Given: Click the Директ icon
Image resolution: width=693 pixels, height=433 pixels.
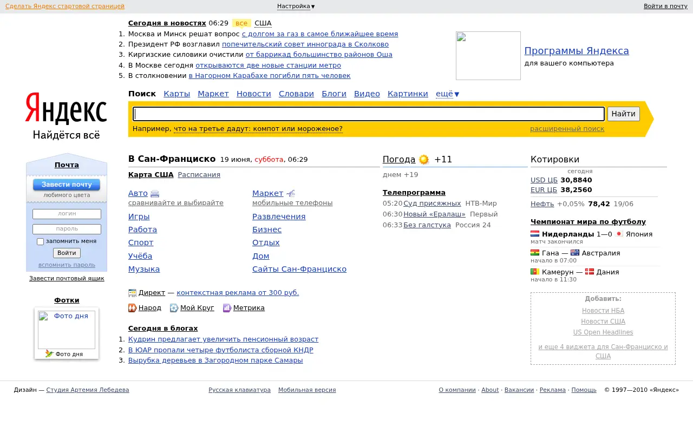Looking at the screenshot, I should [x=132, y=293].
